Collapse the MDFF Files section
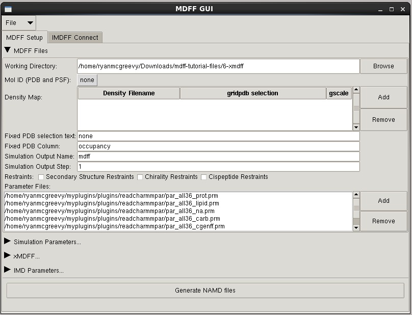Viewport: 412px width, 315px height. 8,50
